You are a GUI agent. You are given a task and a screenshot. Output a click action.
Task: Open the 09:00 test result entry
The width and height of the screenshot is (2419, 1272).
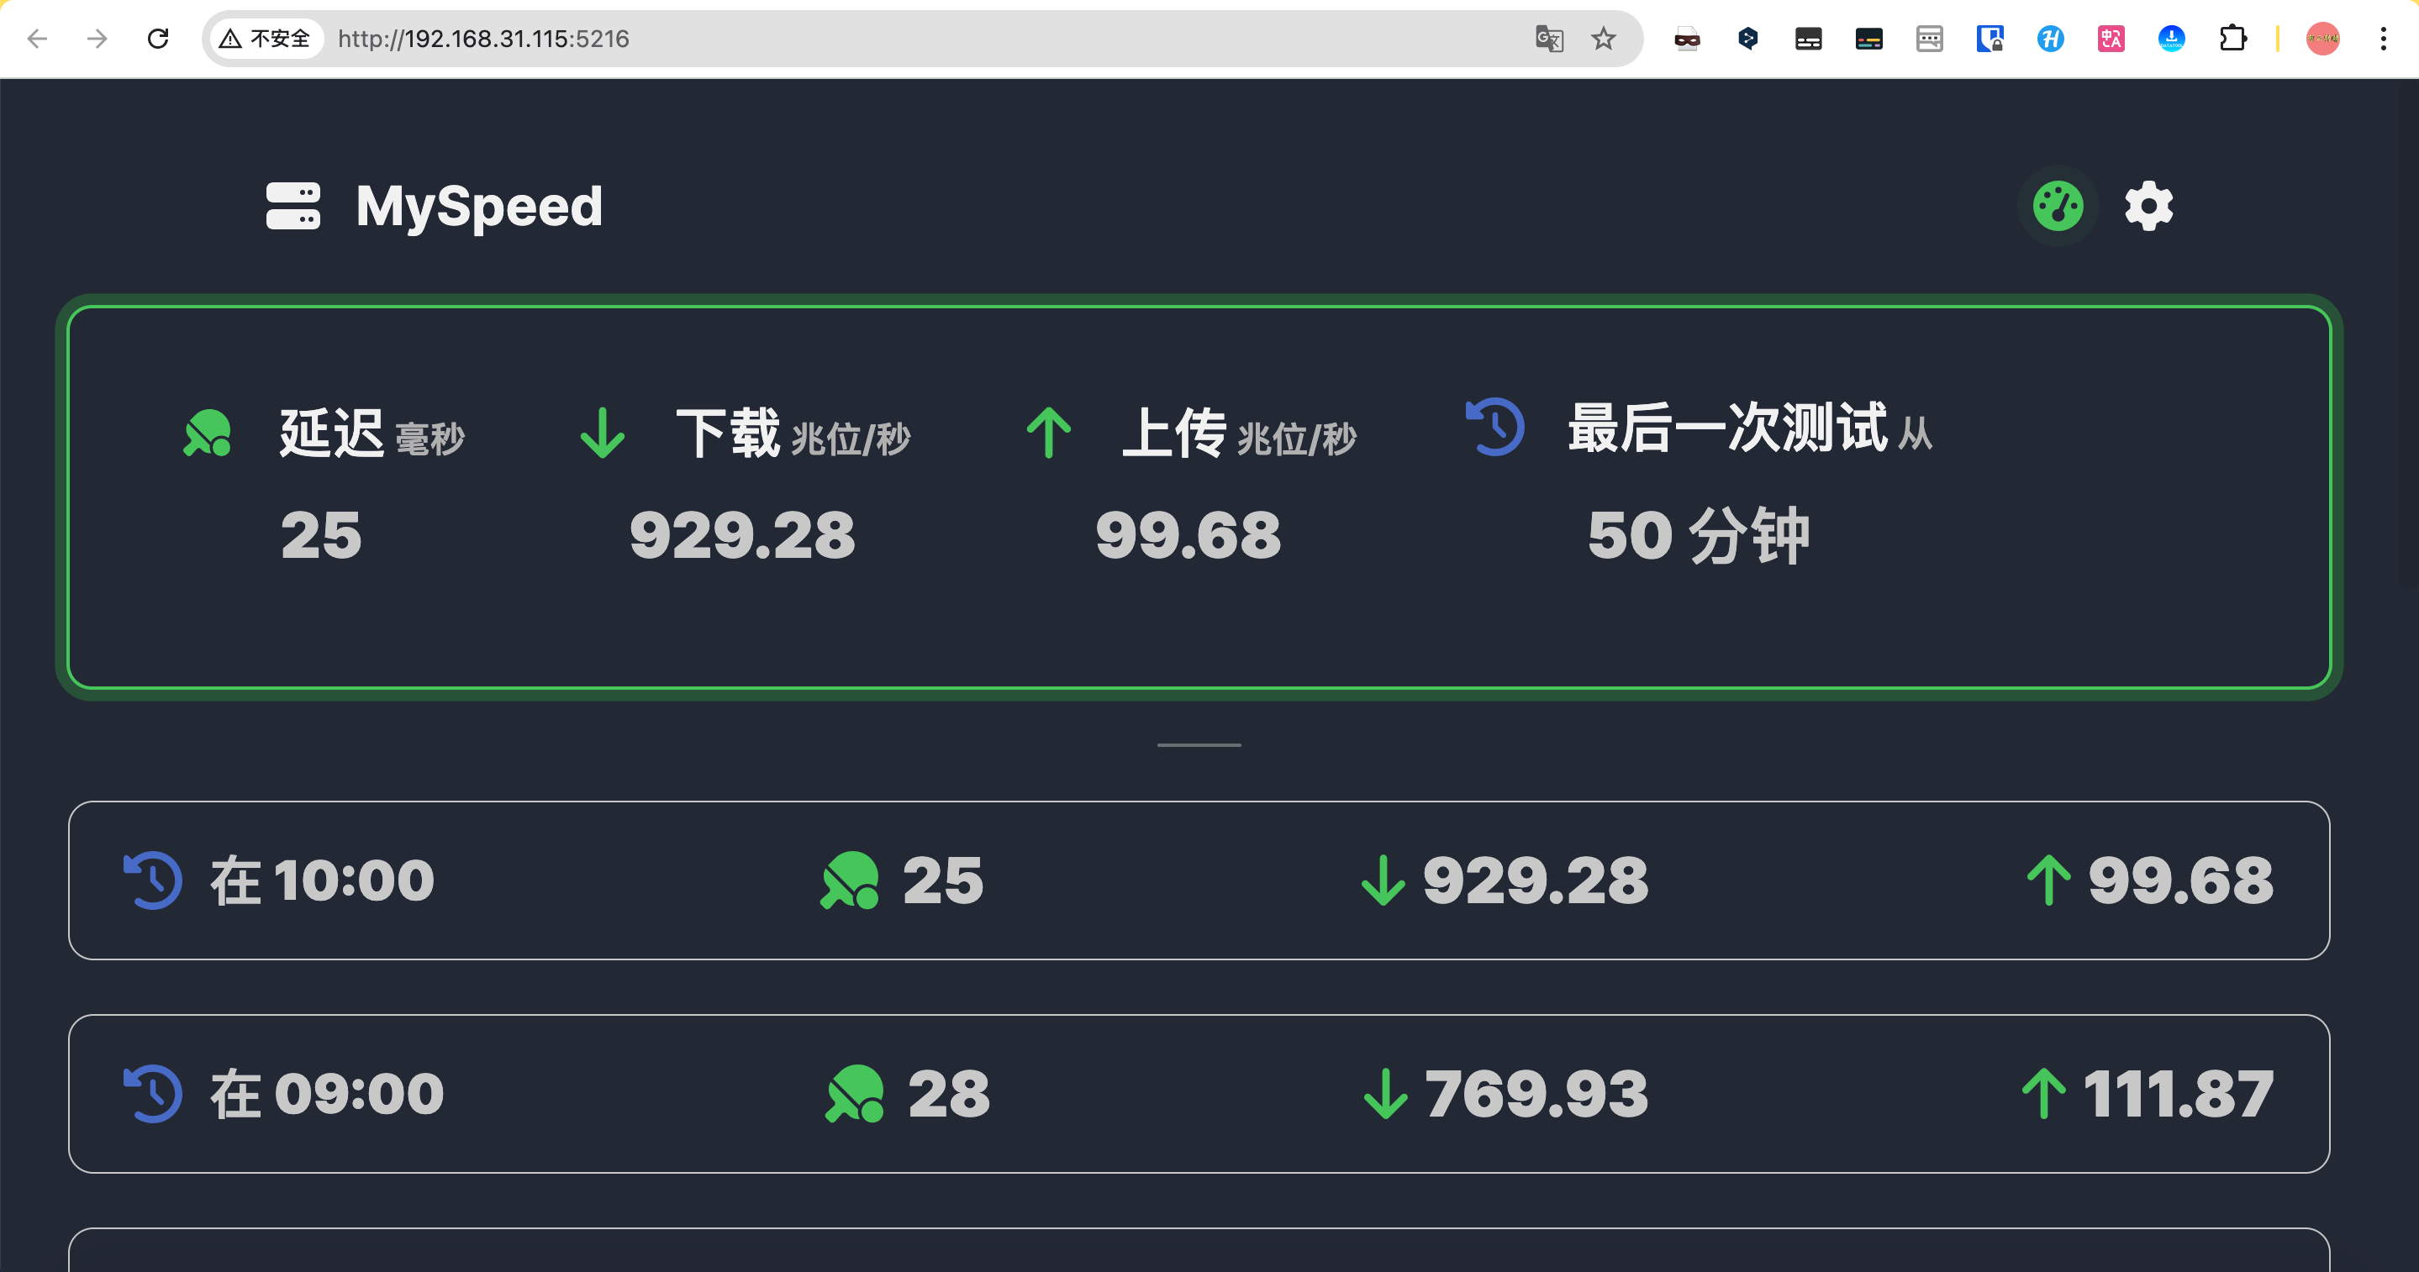tap(1199, 1093)
